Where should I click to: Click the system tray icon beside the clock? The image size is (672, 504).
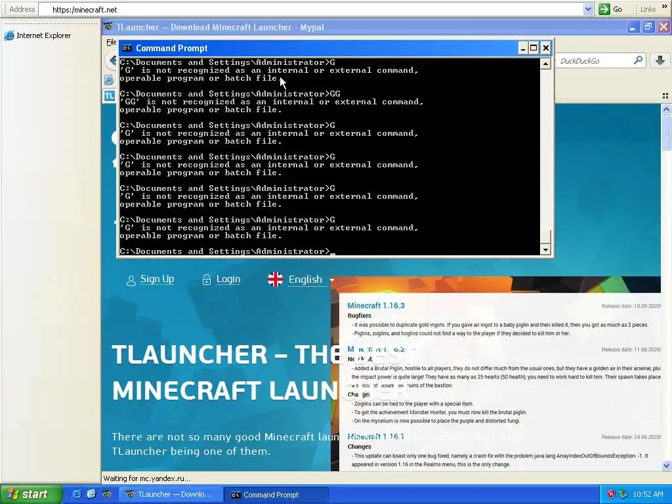click(623, 495)
